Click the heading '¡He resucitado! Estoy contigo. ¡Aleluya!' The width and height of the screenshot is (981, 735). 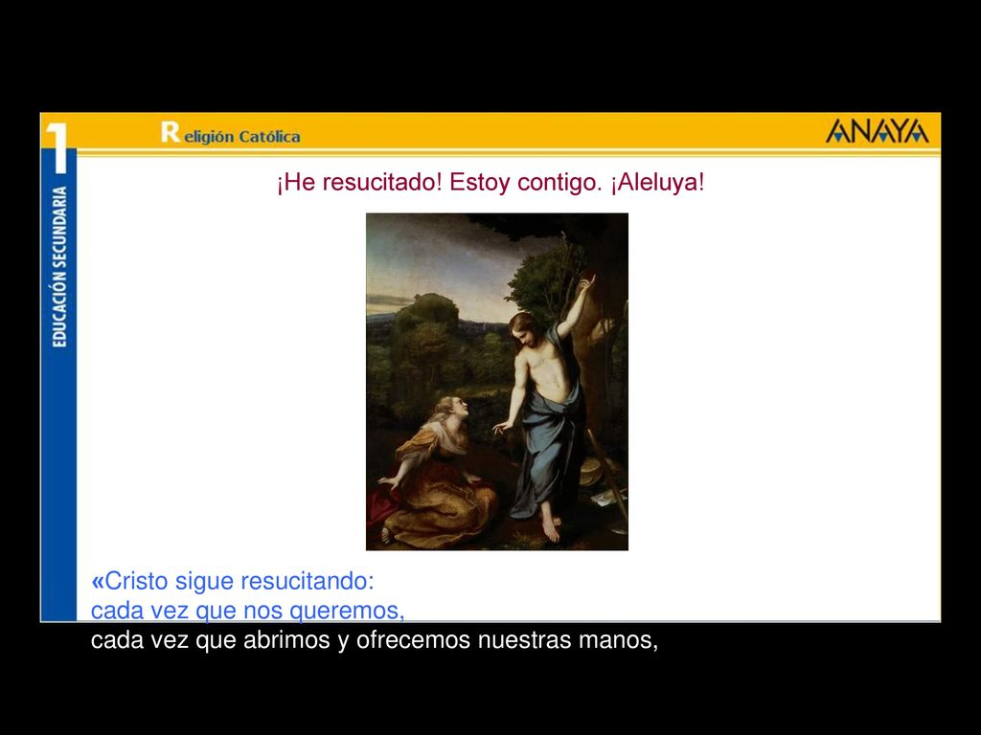490,183
